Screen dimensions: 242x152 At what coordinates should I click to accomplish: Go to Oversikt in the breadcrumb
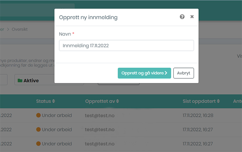tap(19, 29)
